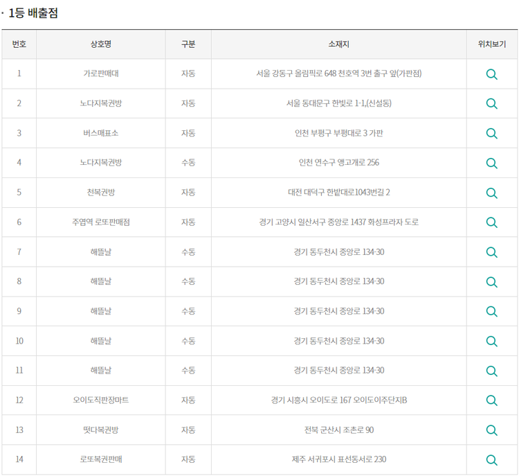
Task: Select 해뜰날 name in row 9
Action: point(101,311)
